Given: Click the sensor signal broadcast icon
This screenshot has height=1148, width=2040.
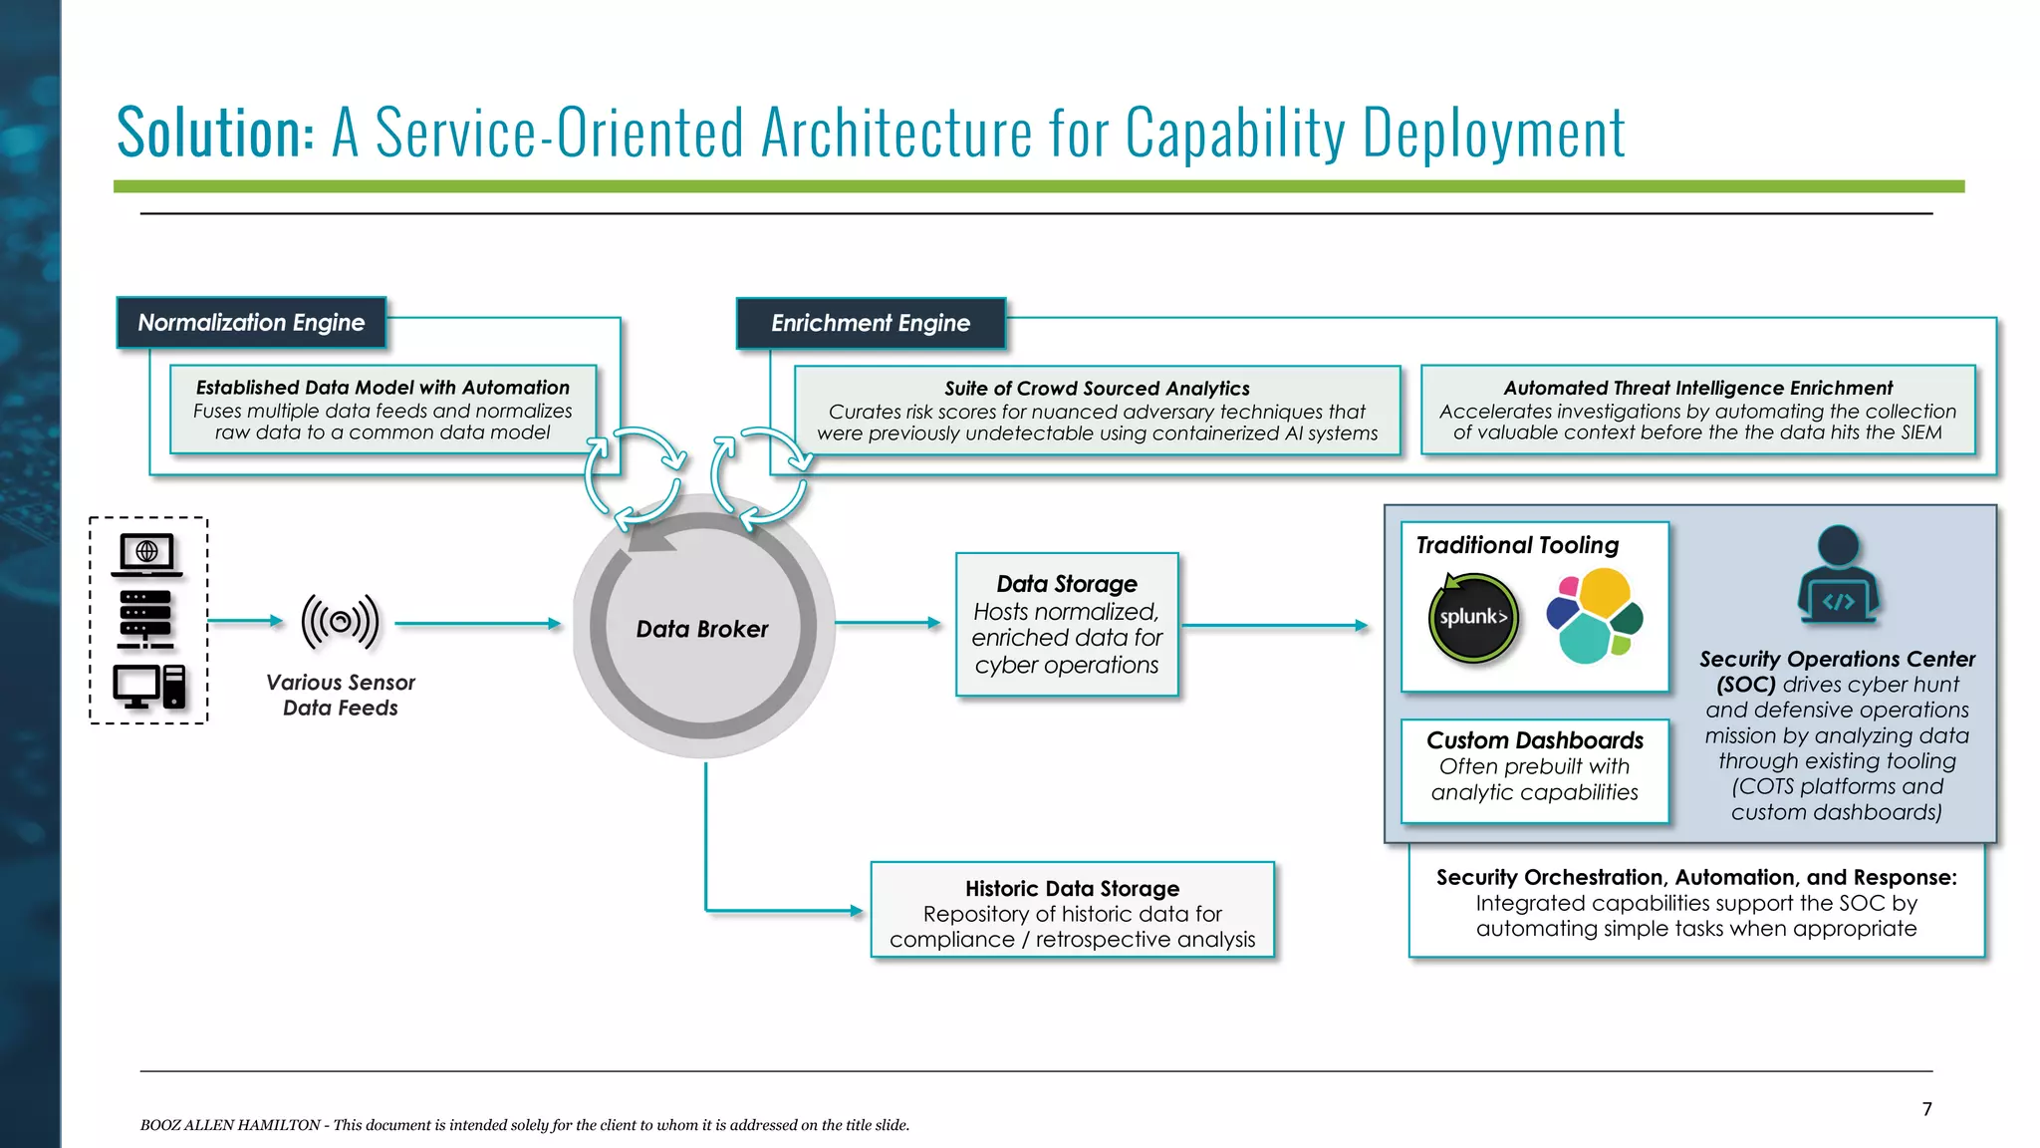Looking at the screenshot, I should coord(340,623).
